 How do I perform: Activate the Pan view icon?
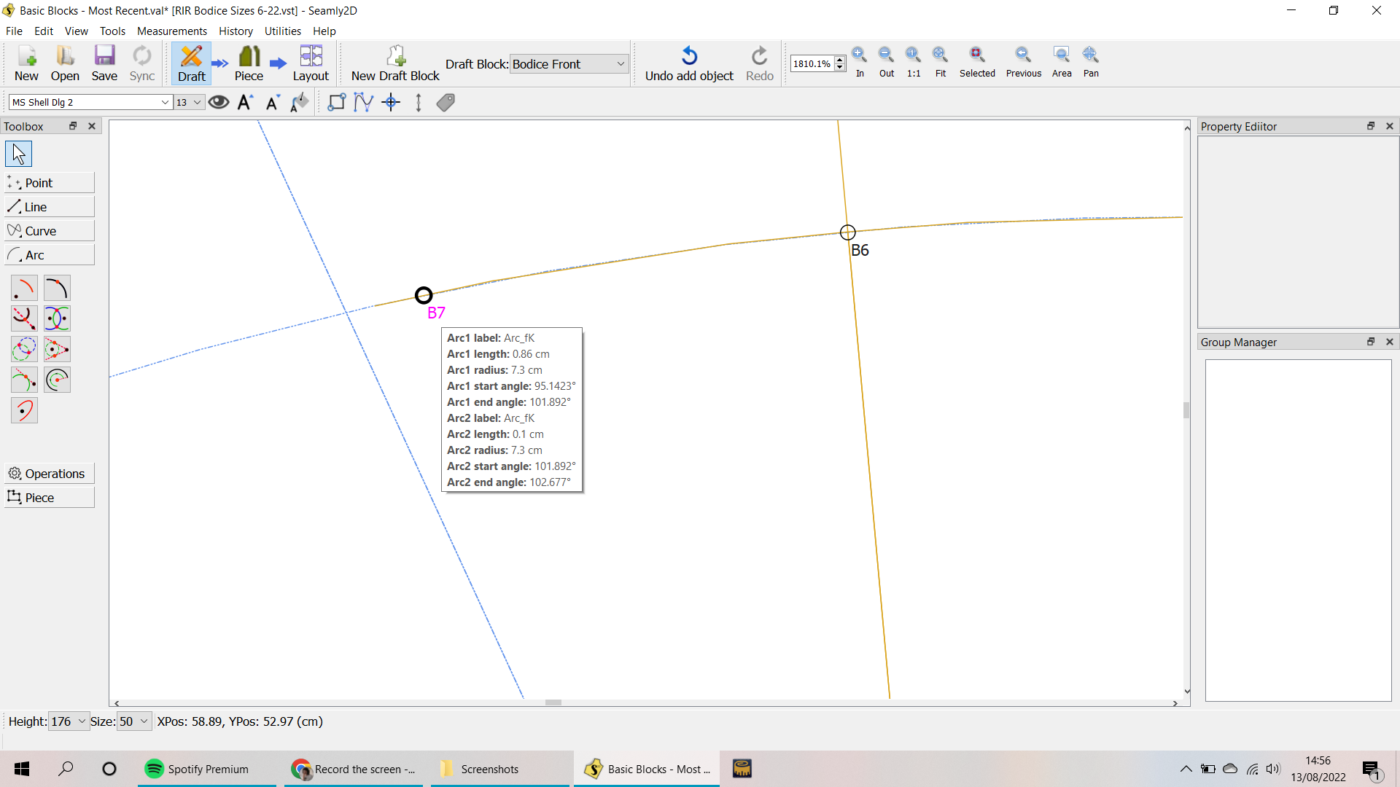coord(1091,62)
